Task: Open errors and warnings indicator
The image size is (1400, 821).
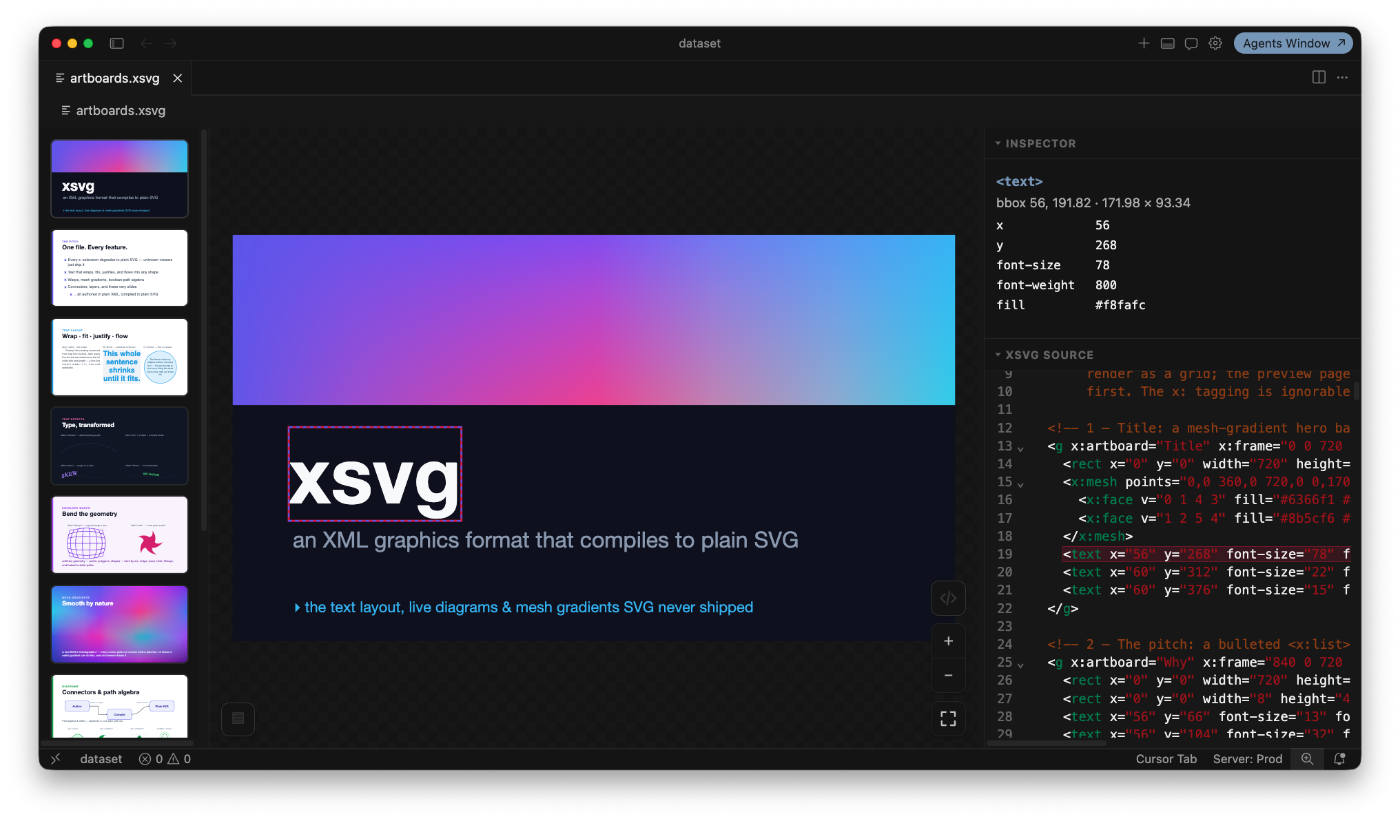Action: [x=165, y=758]
